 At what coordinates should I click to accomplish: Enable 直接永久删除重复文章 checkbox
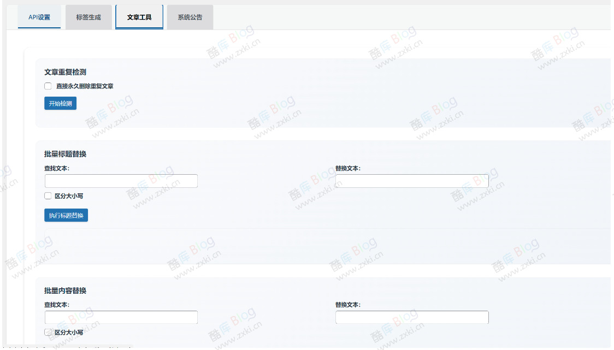[x=48, y=86]
